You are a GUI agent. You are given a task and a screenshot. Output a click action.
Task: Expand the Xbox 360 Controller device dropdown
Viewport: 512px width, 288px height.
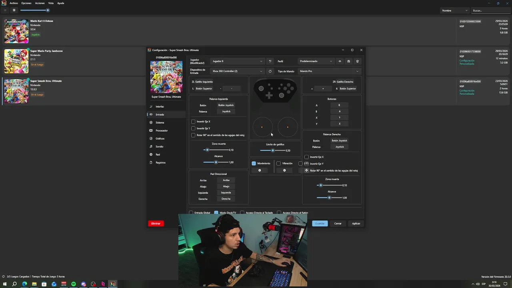pos(237,71)
